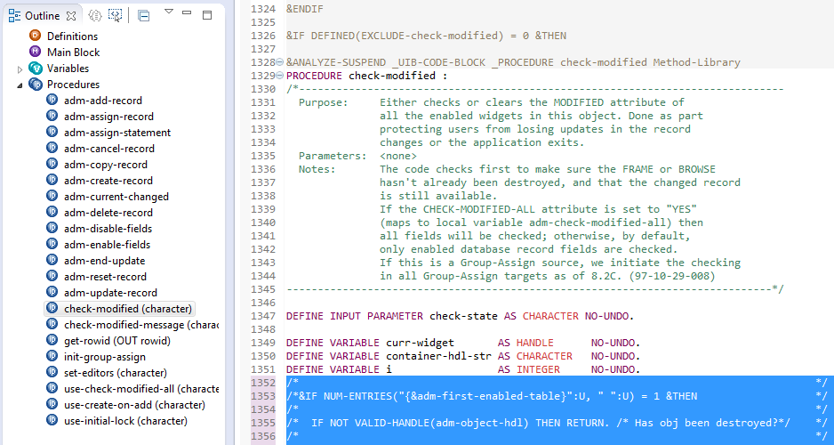
Task: Open the Outline View Menu triangle
Action: point(169,12)
